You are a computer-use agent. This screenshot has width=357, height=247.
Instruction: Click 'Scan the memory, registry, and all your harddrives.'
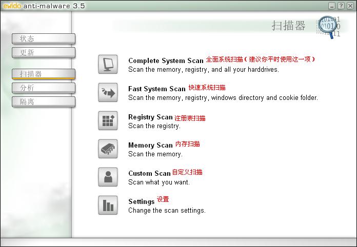(204, 70)
